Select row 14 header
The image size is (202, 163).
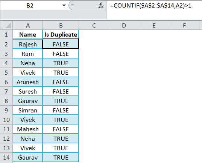pos(6,157)
